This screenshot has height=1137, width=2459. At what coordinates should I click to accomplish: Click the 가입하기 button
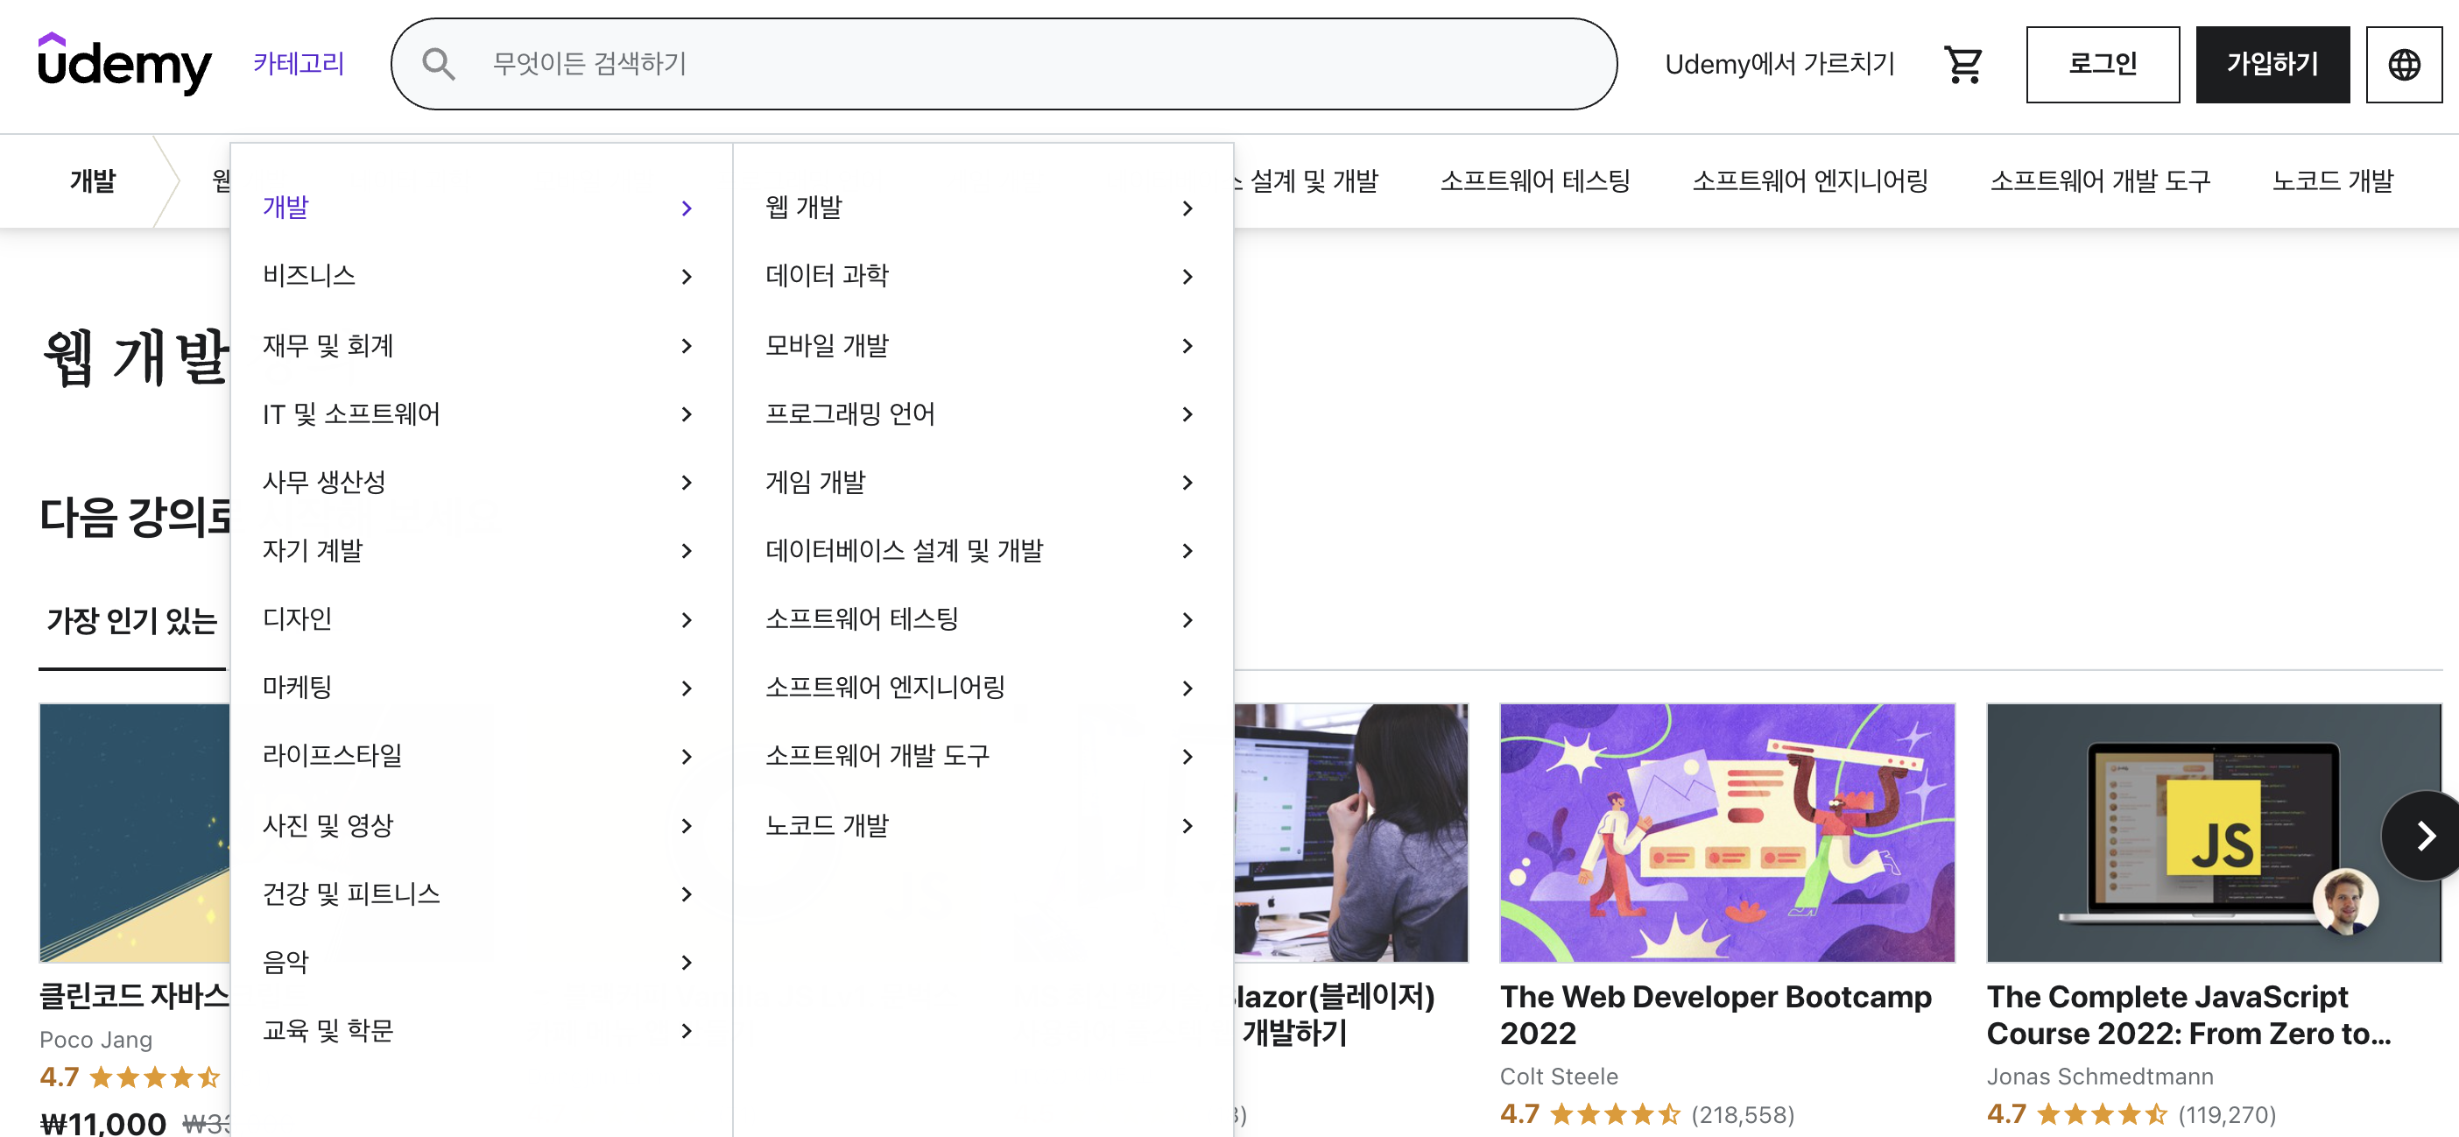pyautogui.click(x=2271, y=64)
